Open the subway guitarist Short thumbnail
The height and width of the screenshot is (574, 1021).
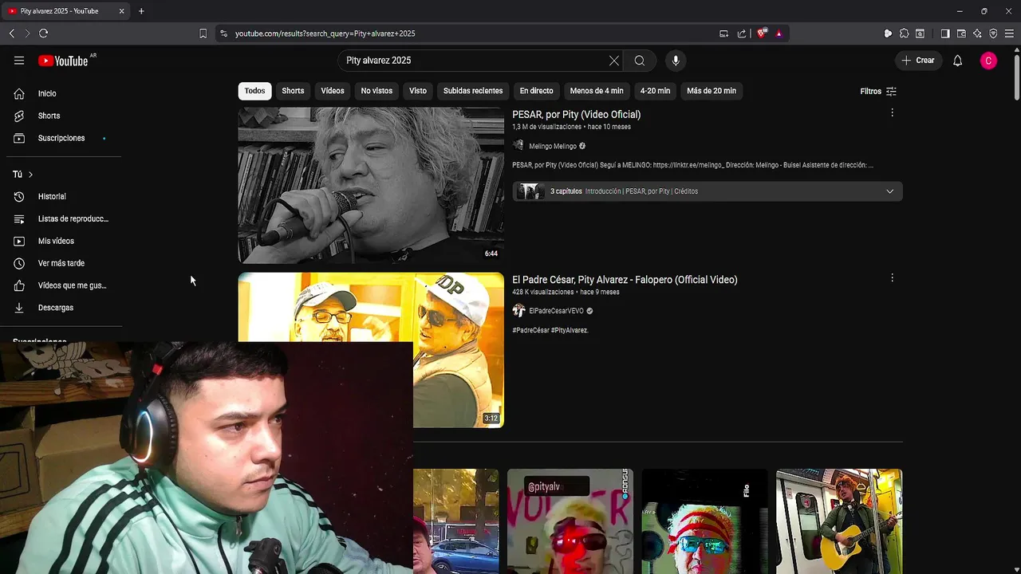click(x=839, y=521)
